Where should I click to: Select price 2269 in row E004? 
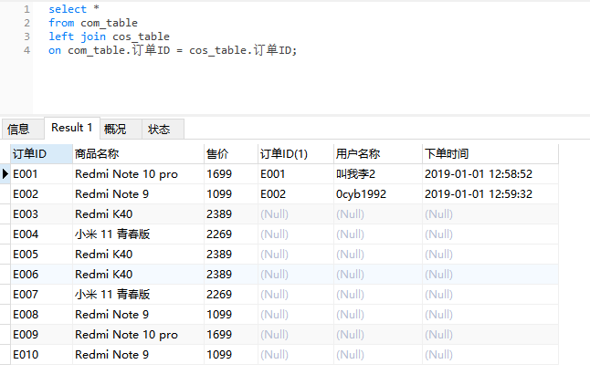click(231, 234)
